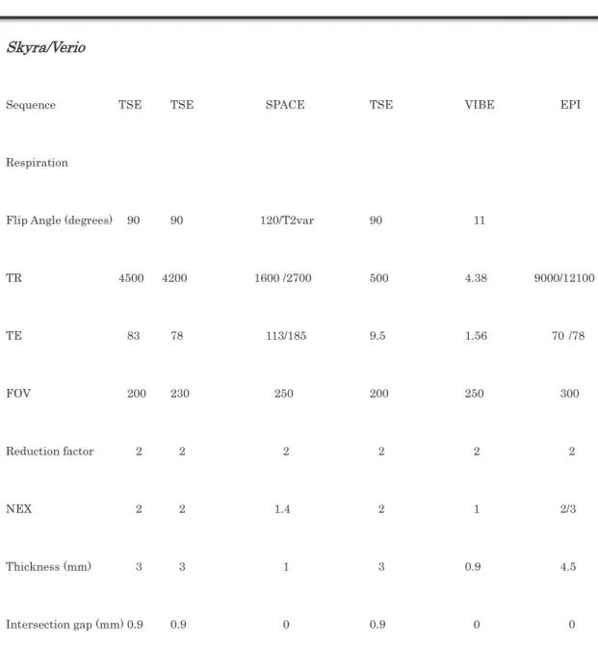This screenshot has height=645, width=598.
Task: Select NEX value 1.4
Action: [x=282, y=509]
